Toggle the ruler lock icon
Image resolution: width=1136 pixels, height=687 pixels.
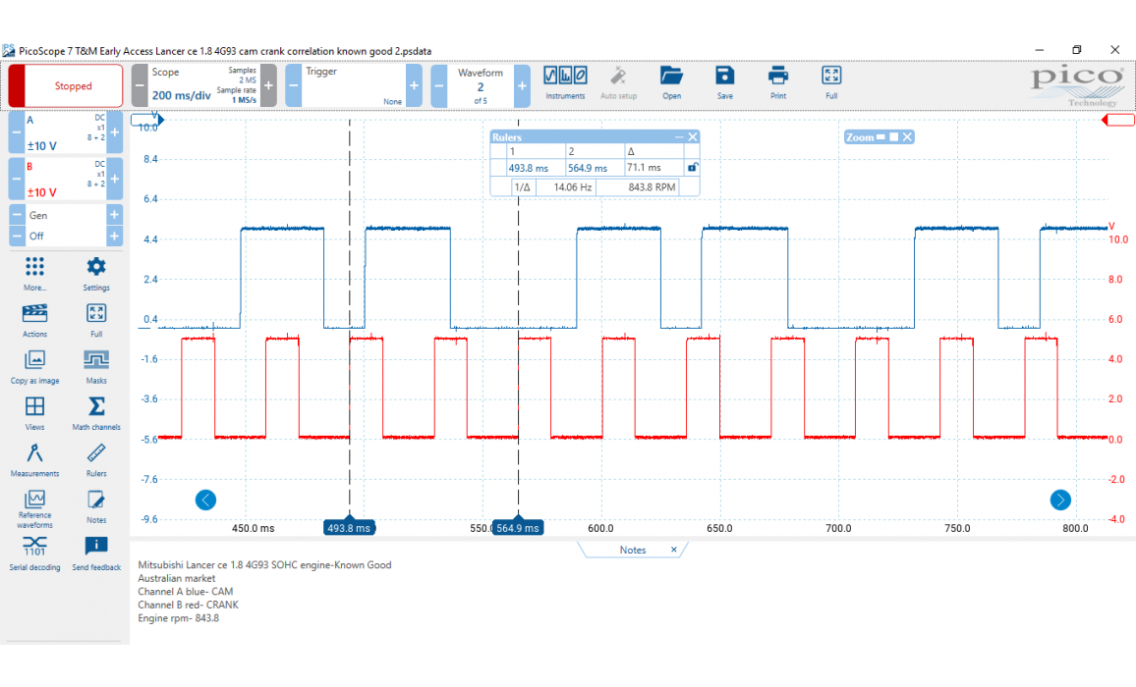pos(693,168)
